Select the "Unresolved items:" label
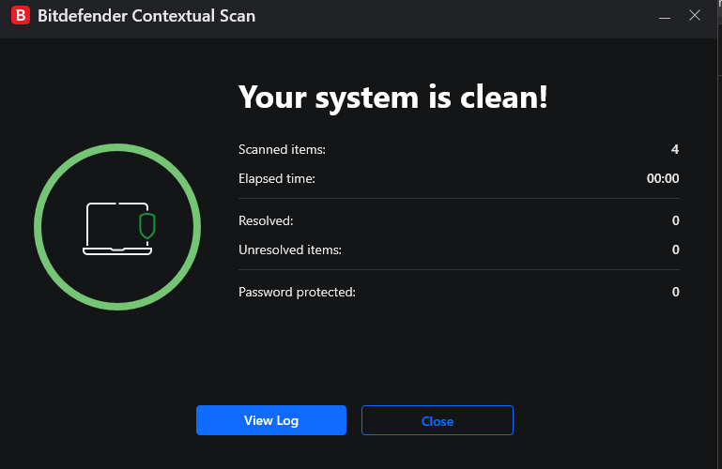This screenshot has width=722, height=469. [290, 250]
